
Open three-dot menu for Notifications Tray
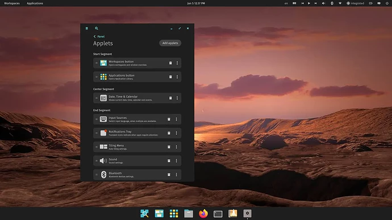[x=176, y=133]
